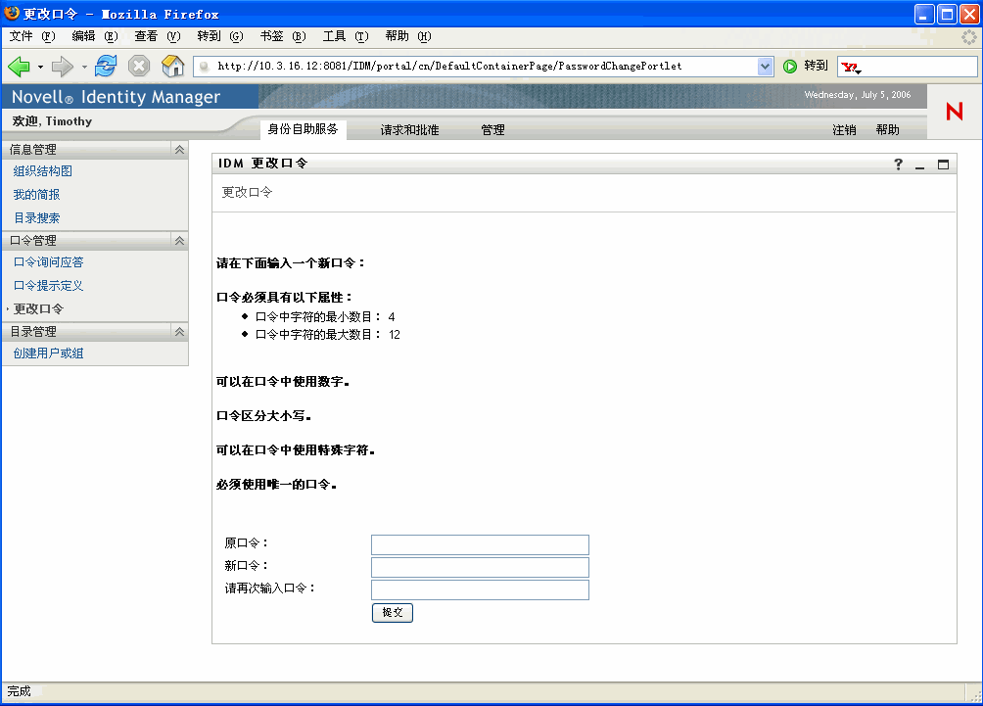This screenshot has height=706, width=983.
Task: Switch to the 请求和批准 tab
Action: (409, 130)
